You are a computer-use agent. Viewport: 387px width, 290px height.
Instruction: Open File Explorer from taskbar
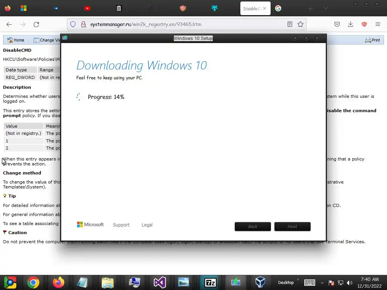[108, 282]
